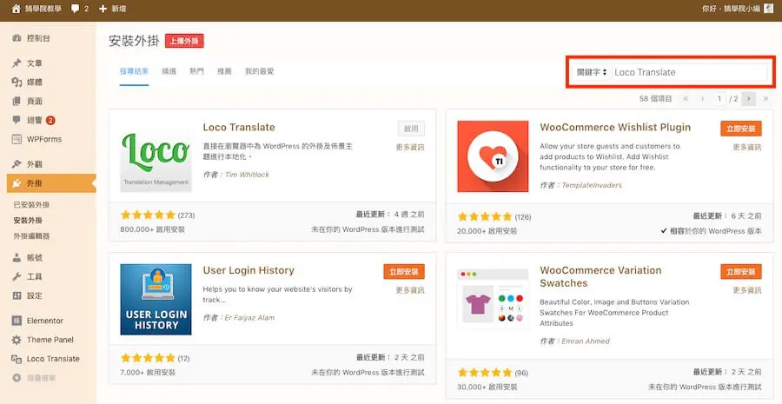
Task: Click 你好，鵠學院小編 account greeting
Action: pyautogui.click(x=731, y=9)
